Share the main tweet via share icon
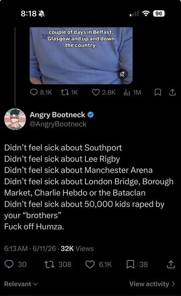The height and width of the screenshot is (296, 181). [171, 264]
